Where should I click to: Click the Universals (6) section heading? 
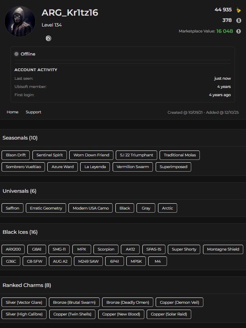pos(20,191)
